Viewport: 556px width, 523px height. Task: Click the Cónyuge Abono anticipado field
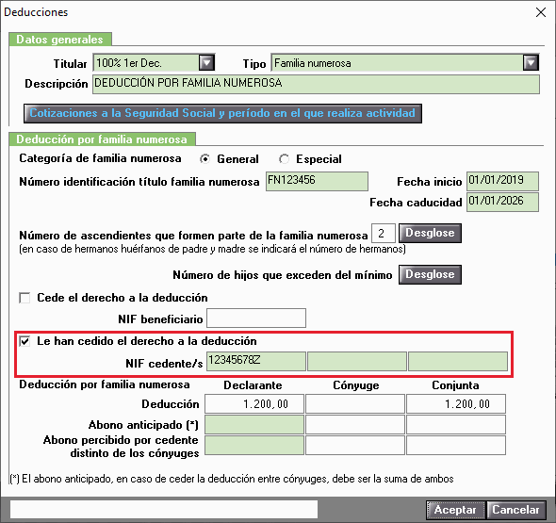(355, 425)
